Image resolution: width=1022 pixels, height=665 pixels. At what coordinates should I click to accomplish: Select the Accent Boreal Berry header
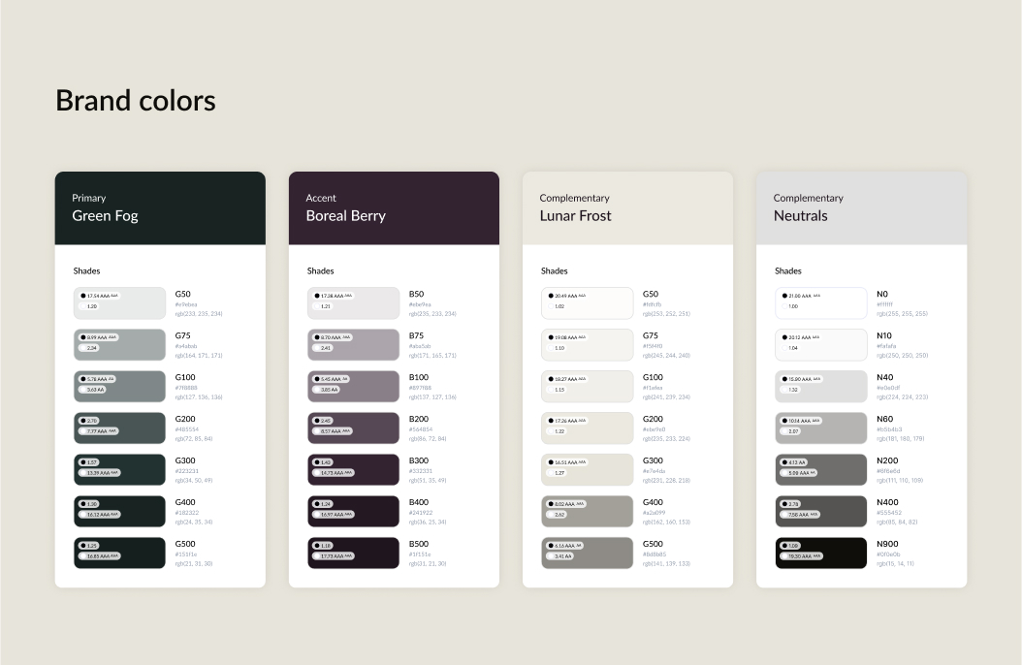point(394,207)
